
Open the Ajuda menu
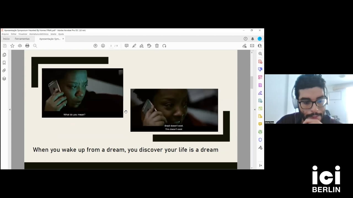coord(61,34)
